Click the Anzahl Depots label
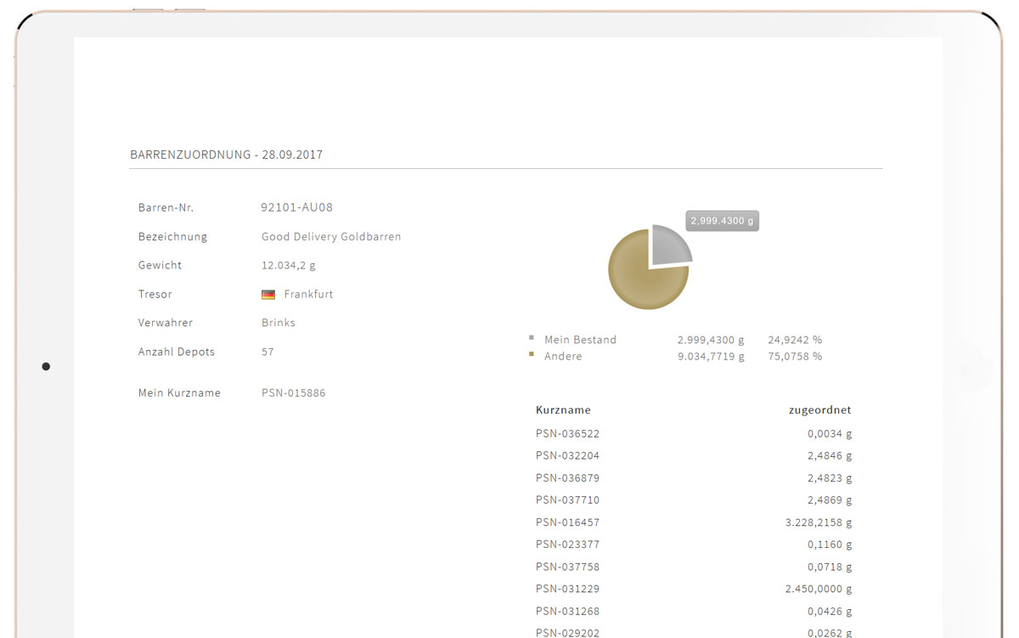 pos(177,352)
